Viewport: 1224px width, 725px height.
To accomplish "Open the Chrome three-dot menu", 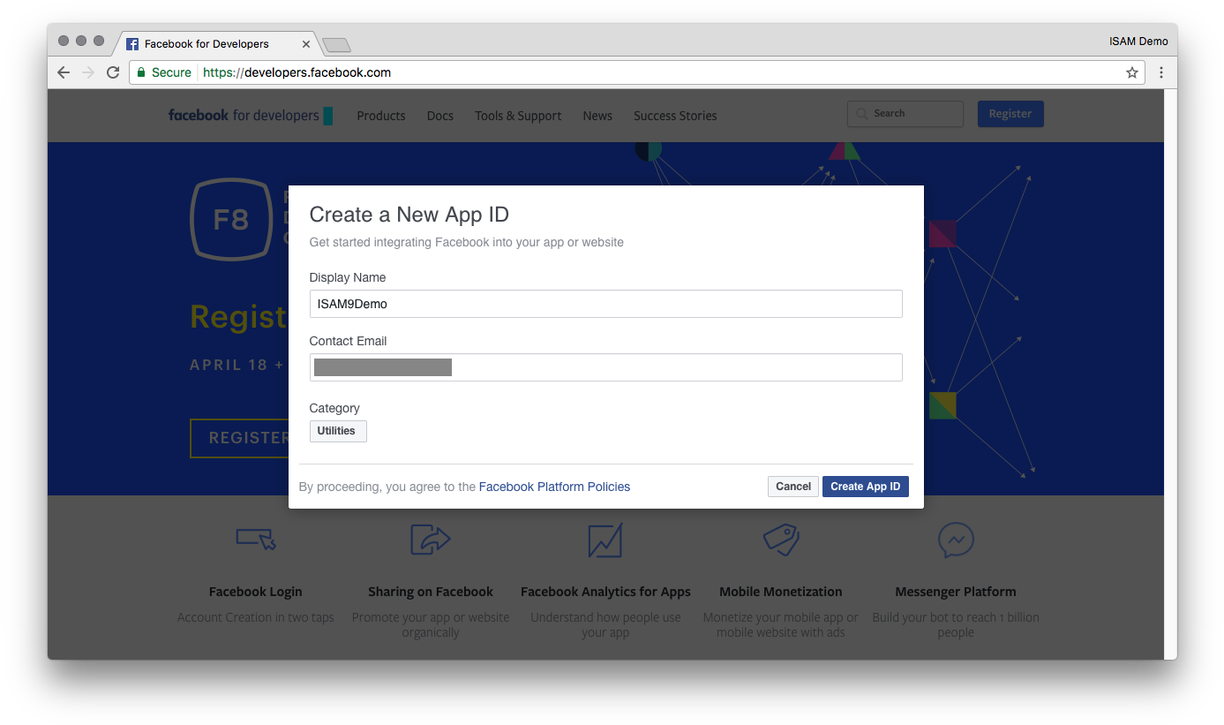I will (1161, 72).
